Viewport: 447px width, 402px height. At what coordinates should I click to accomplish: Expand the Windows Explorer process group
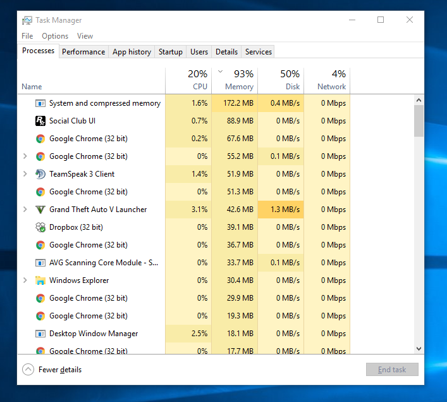point(25,280)
